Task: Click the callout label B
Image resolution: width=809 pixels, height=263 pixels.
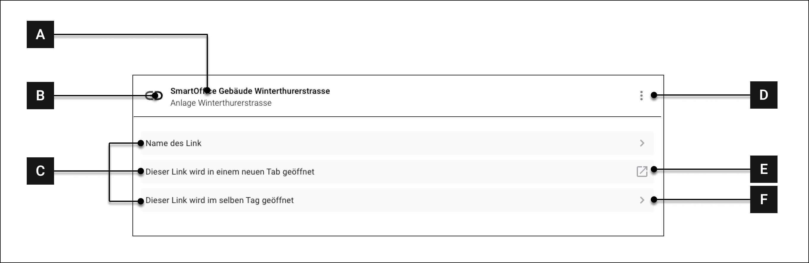Action: [x=40, y=95]
